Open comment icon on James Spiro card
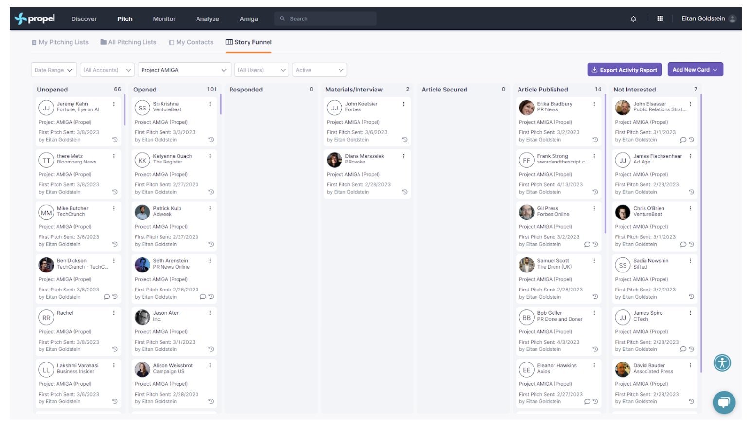The height and width of the screenshot is (435, 751). 683,349
